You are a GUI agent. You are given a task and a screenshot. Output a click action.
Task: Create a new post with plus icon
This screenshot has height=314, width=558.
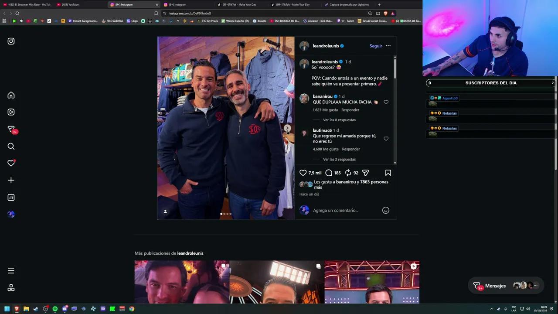point(11,180)
